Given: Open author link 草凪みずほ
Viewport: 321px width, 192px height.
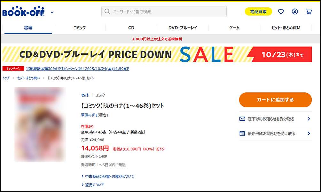Looking at the screenshot, I should point(89,115).
